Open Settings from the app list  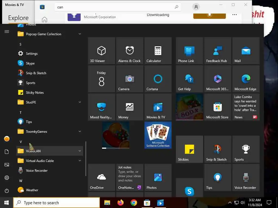[x=49, y=53]
